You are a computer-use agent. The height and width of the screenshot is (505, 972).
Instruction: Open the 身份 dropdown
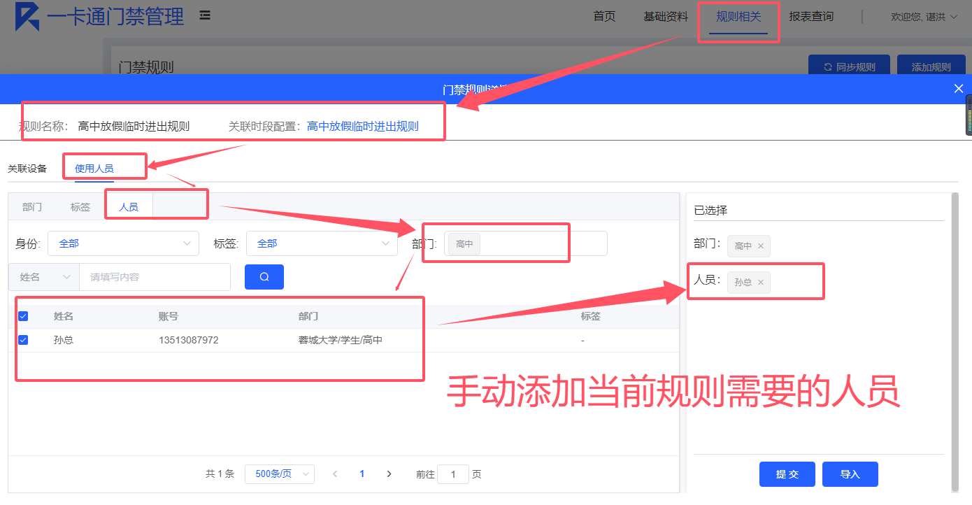coord(123,243)
